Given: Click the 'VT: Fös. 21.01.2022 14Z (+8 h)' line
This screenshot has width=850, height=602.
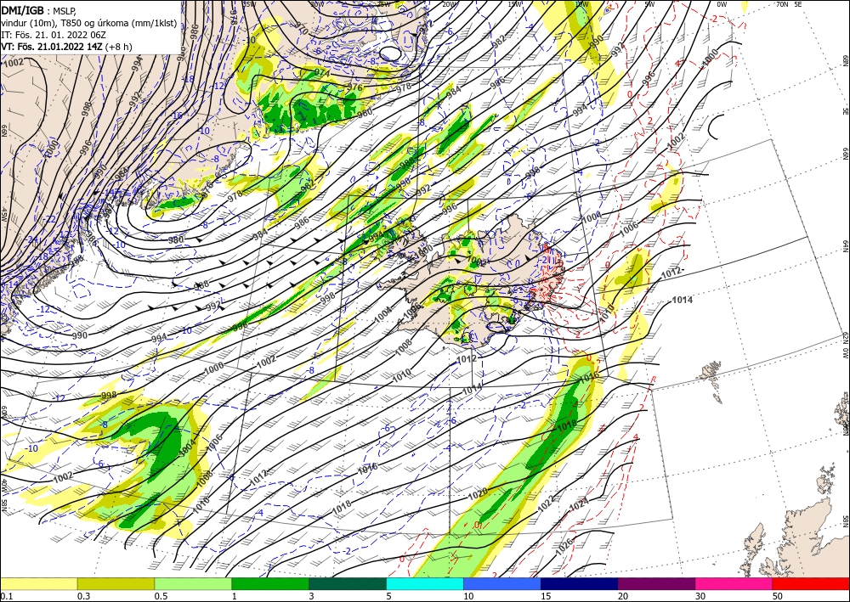Looking at the screenshot, I should [68, 47].
